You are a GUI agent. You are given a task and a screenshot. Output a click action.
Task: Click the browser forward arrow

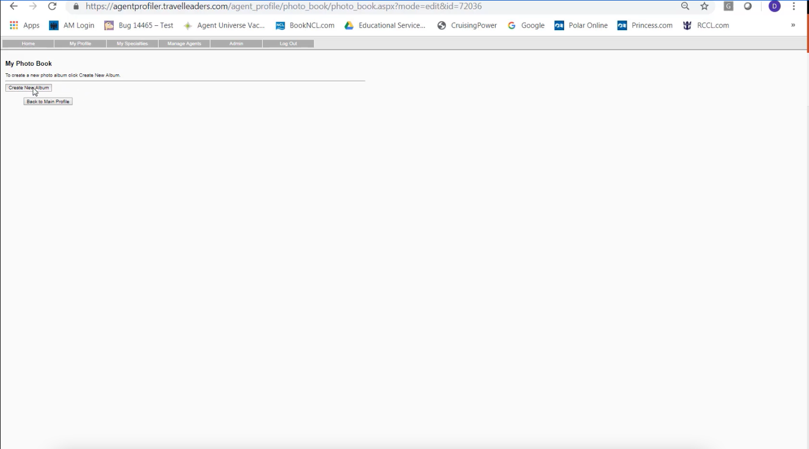33,6
